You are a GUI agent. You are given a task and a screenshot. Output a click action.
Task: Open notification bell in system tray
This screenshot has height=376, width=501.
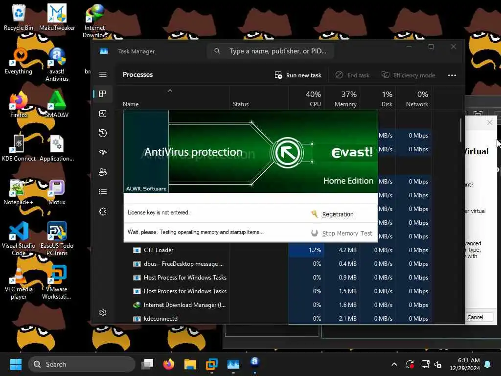488,364
